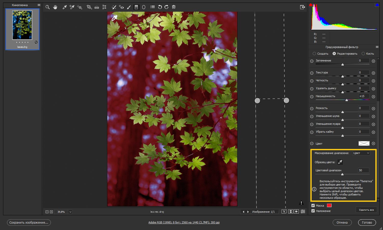
Task: Click the Затемнение value field
Action: [x=364, y=60]
